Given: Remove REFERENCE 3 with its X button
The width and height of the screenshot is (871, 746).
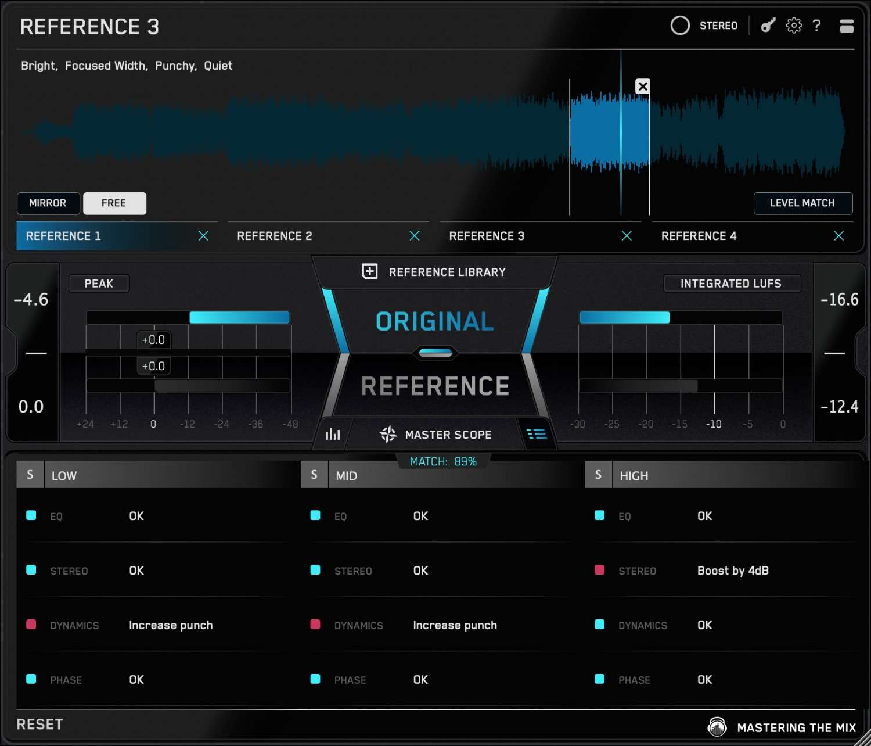Looking at the screenshot, I should point(627,236).
